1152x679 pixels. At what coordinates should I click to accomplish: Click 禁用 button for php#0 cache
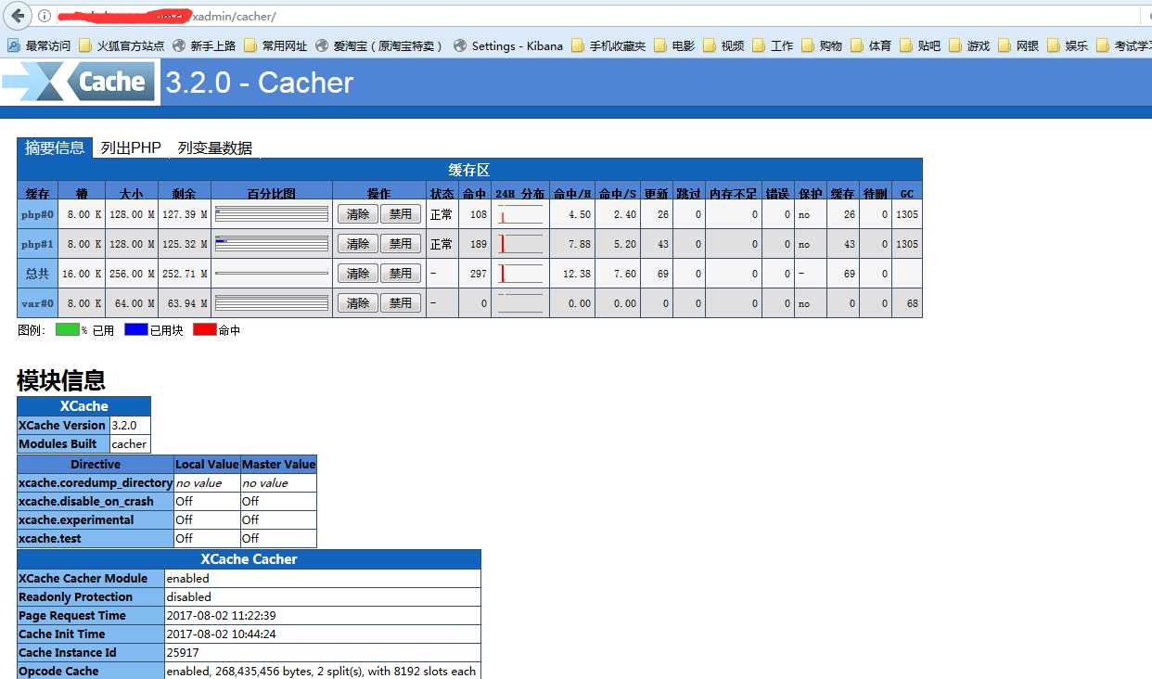(401, 214)
